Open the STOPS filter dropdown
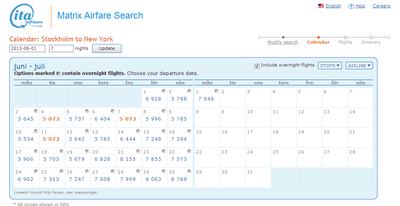 pyautogui.click(x=330, y=66)
